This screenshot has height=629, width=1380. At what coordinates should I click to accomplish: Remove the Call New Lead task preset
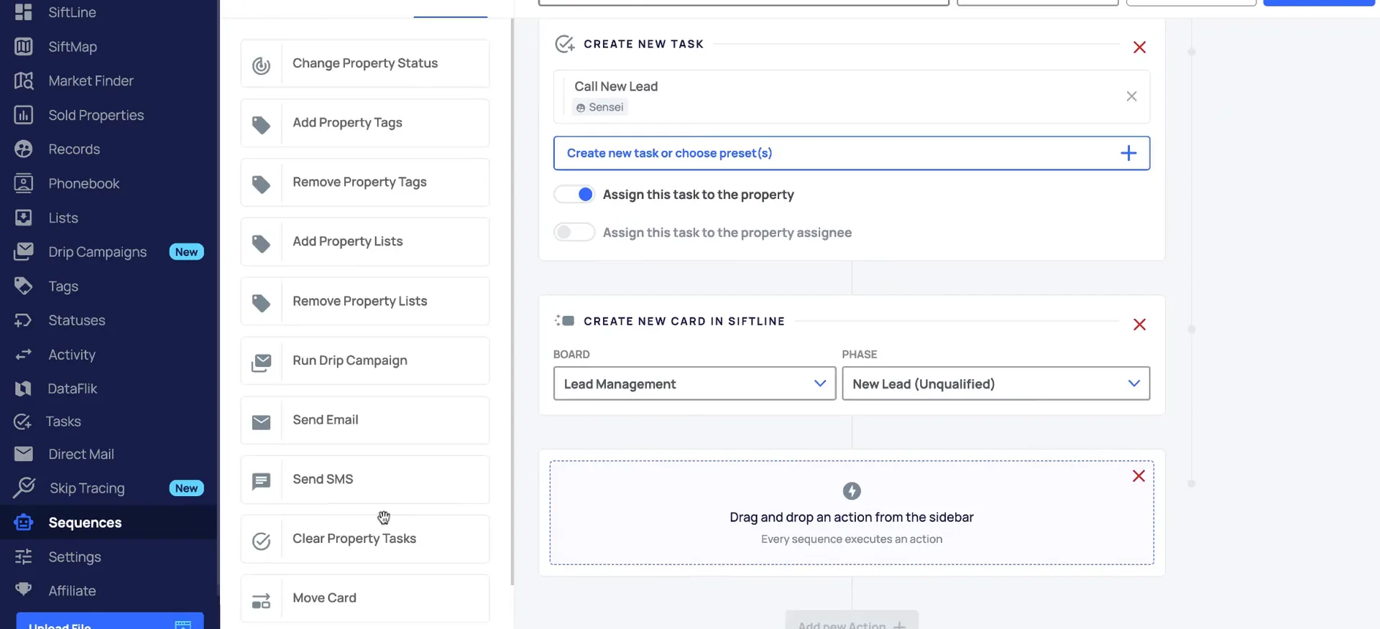click(1131, 96)
